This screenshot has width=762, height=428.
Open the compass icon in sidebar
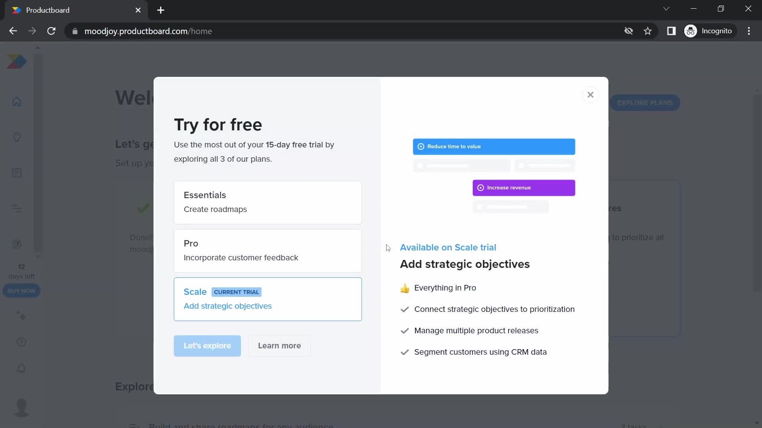[x=17, y=244]
